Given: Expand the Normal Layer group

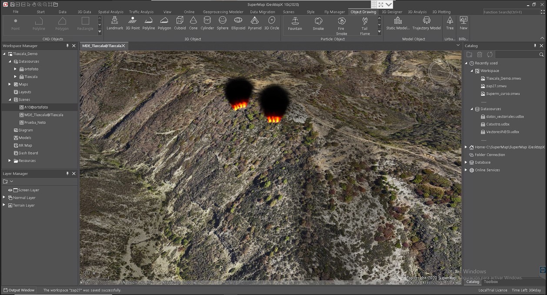Looking at the screenshot, I should click(4, 197).
